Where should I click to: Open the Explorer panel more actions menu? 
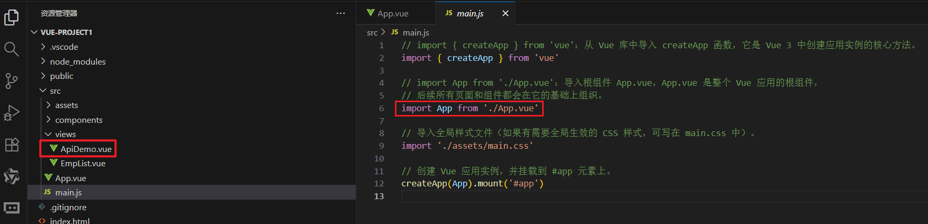(x=340, y=13)
